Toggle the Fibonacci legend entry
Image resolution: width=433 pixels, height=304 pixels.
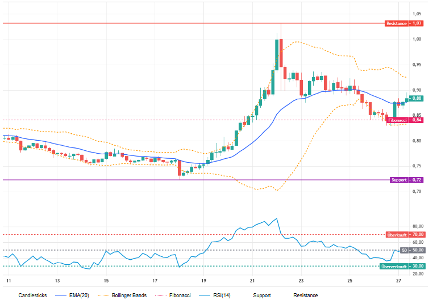[x=180, y=295]
